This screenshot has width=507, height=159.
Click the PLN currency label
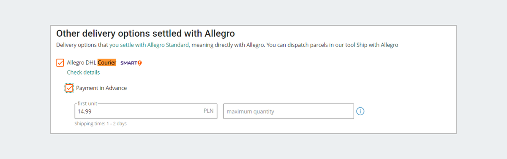pos(208,111)
